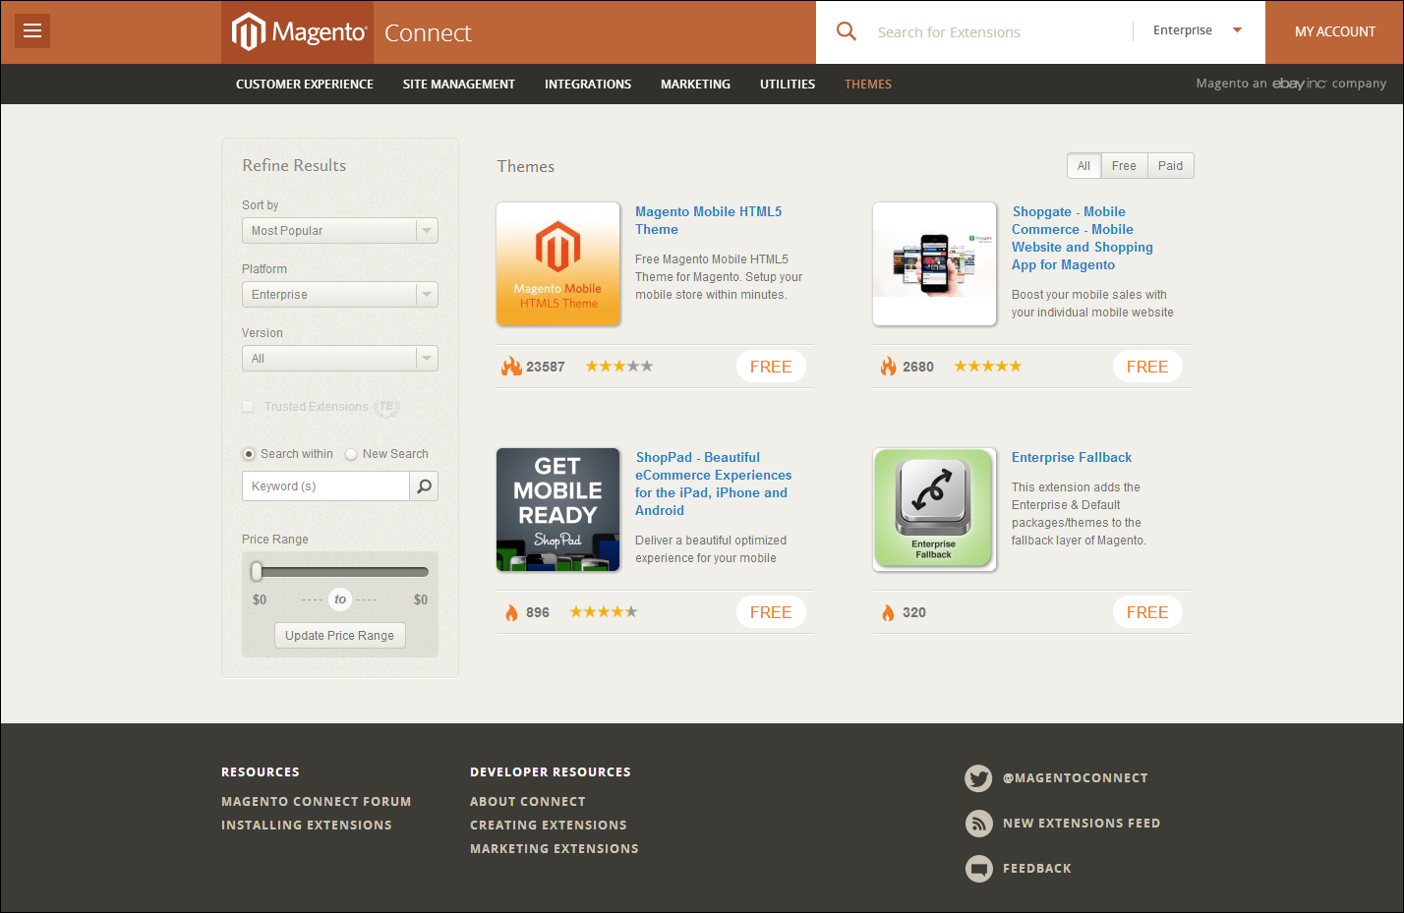
Task: Show All themes filter
Action: coord(1083,166)
